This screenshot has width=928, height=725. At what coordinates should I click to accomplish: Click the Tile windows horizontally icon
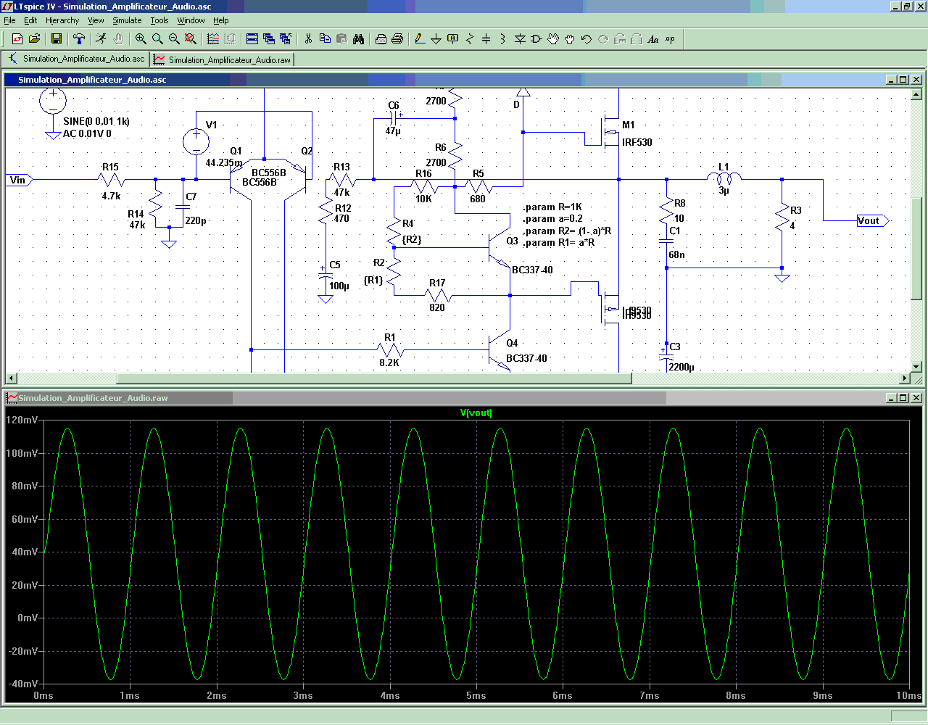[252, 39]
